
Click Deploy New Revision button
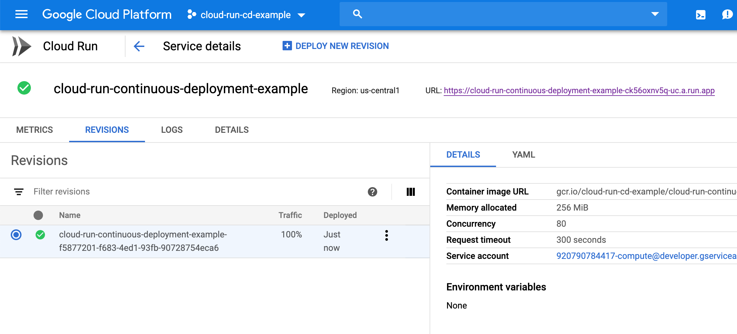point(336,46)
